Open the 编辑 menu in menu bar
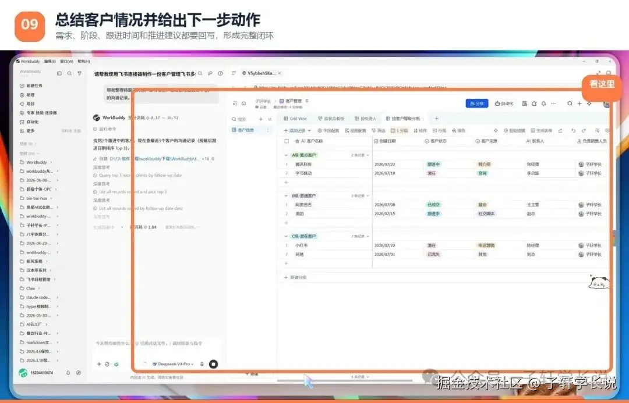629x403 pixels. (50, 61)
